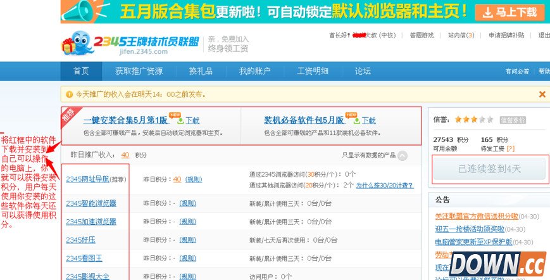Open the 论坛 nav tab
The width and height of the screenshot is (550, 280).
(x=362, y=71)
